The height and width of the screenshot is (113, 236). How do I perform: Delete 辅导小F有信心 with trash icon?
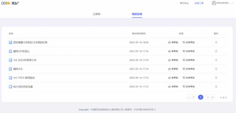(x=216, y=51)
